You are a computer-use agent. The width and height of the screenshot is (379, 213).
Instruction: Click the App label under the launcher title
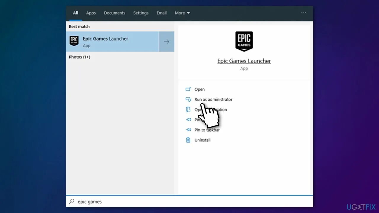pos(244,68)
